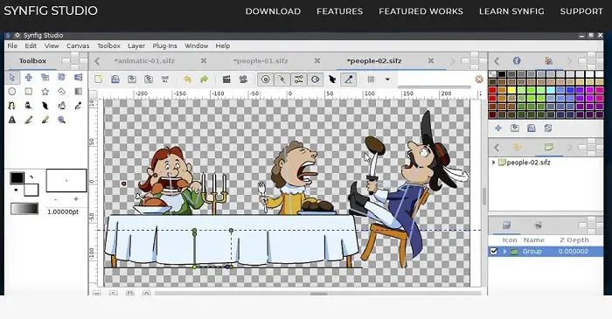Uncheck the Group layer checkbox

point(494,251)
